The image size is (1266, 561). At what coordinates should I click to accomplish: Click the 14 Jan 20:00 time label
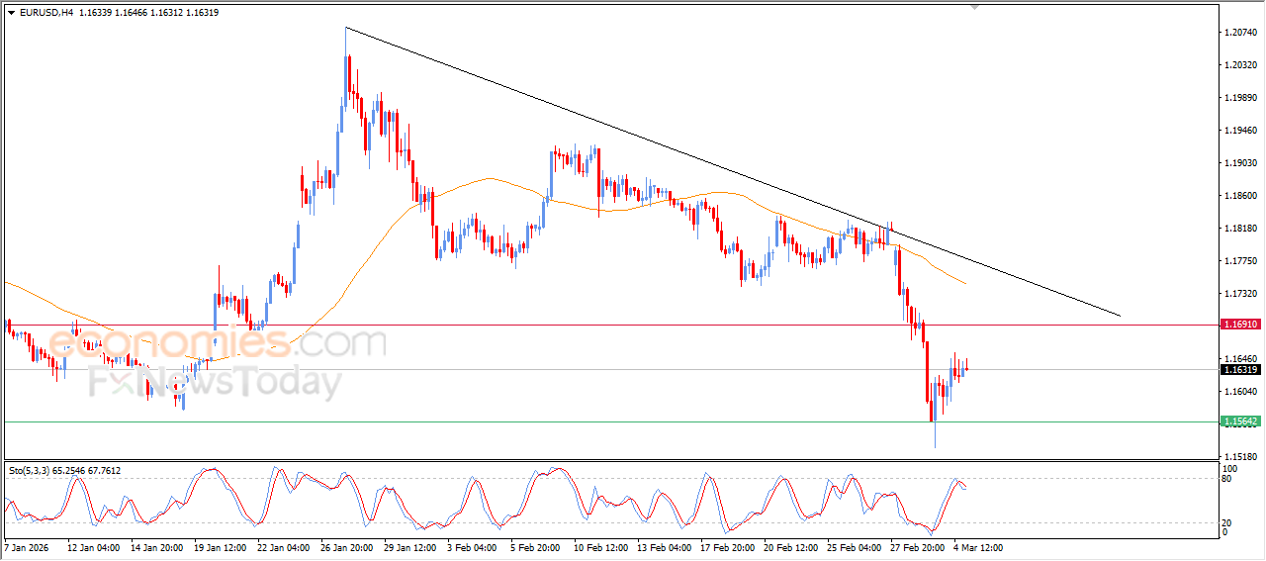coord(157,546)
